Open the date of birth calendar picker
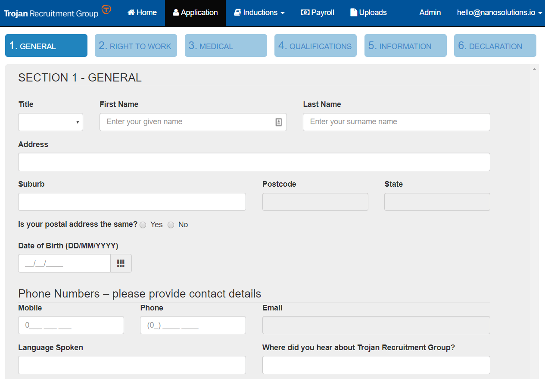The width and height of the screenshot is (545, 379). [121, 263]
